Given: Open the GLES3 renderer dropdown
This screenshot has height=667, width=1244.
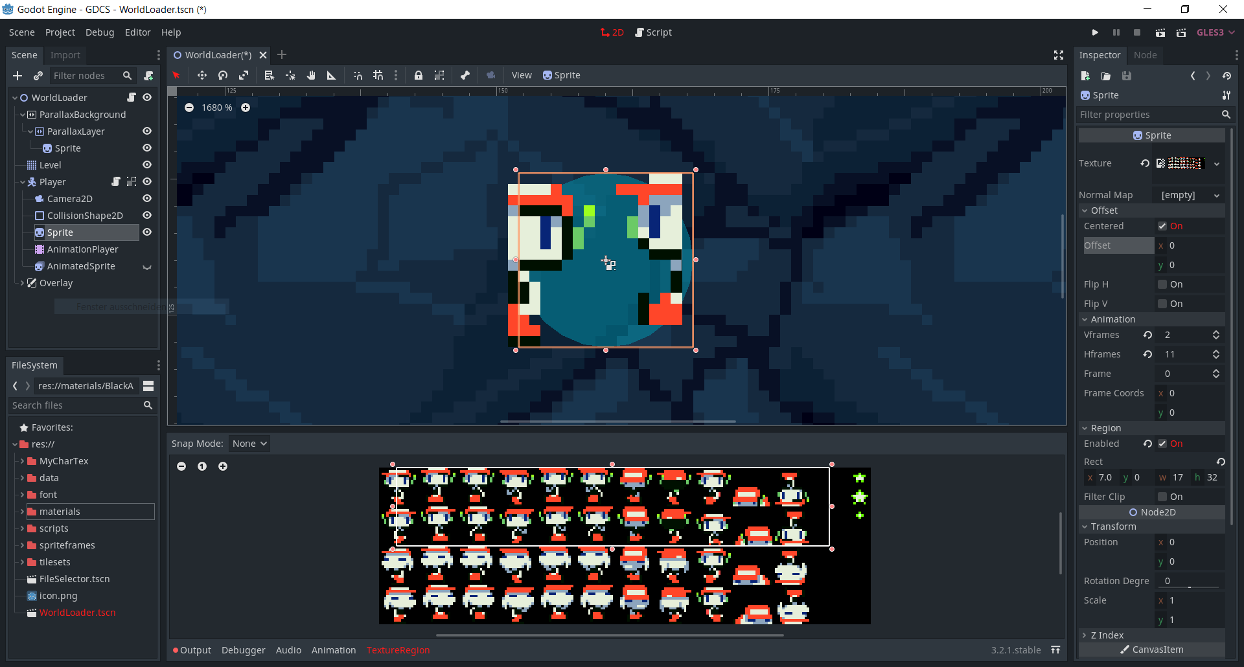Looking at the screenshot, I should click(1215, 32).
